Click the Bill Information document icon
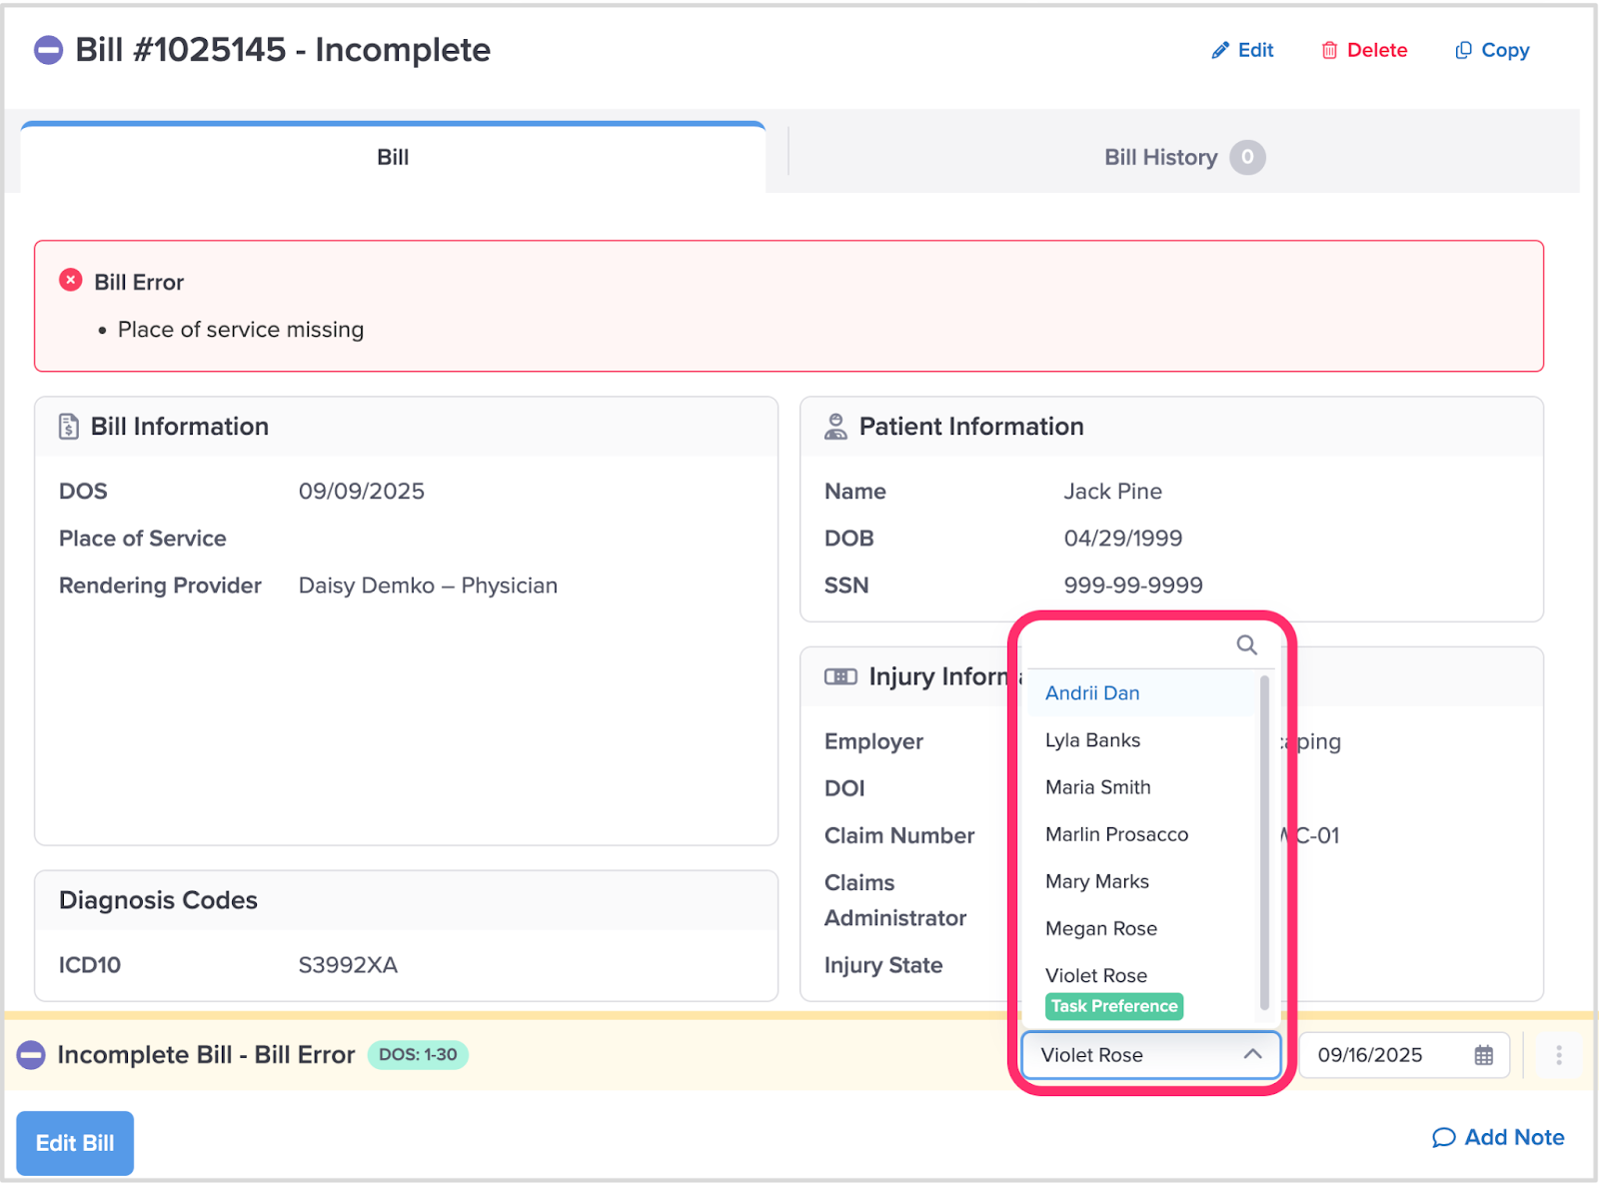 (x=68, y=427)
